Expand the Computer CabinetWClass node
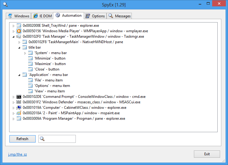Image resolution: width=228 pixels, height=165 pixels. (13, 108)
